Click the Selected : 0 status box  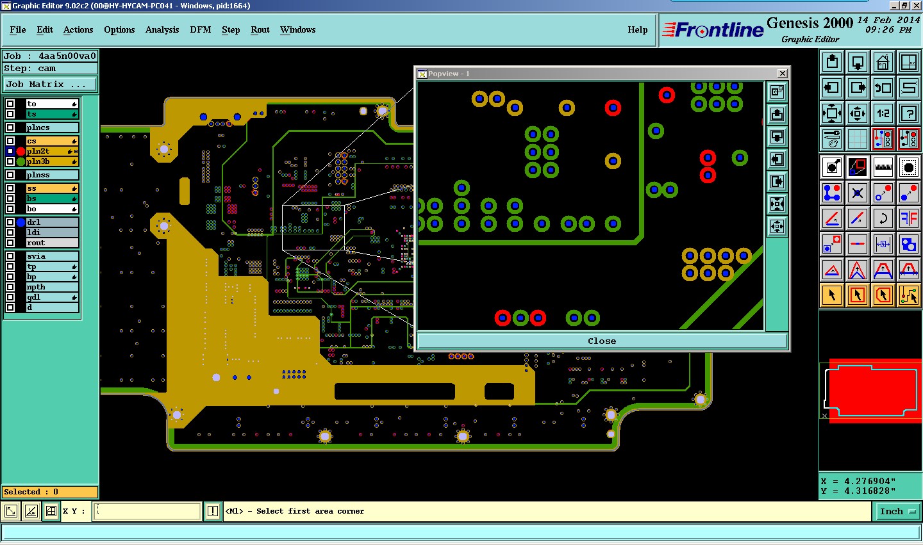click(50, 492)
